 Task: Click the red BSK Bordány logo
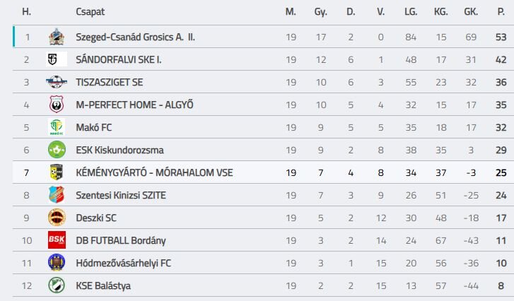(57, 240)
